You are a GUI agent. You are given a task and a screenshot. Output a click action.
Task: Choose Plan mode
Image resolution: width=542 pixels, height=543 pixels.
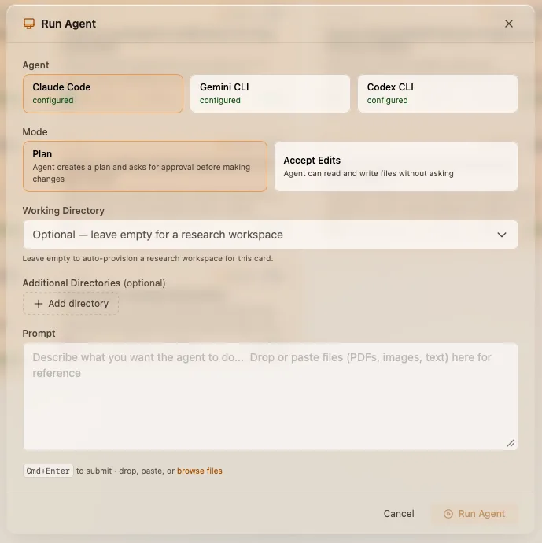(145, 166)
